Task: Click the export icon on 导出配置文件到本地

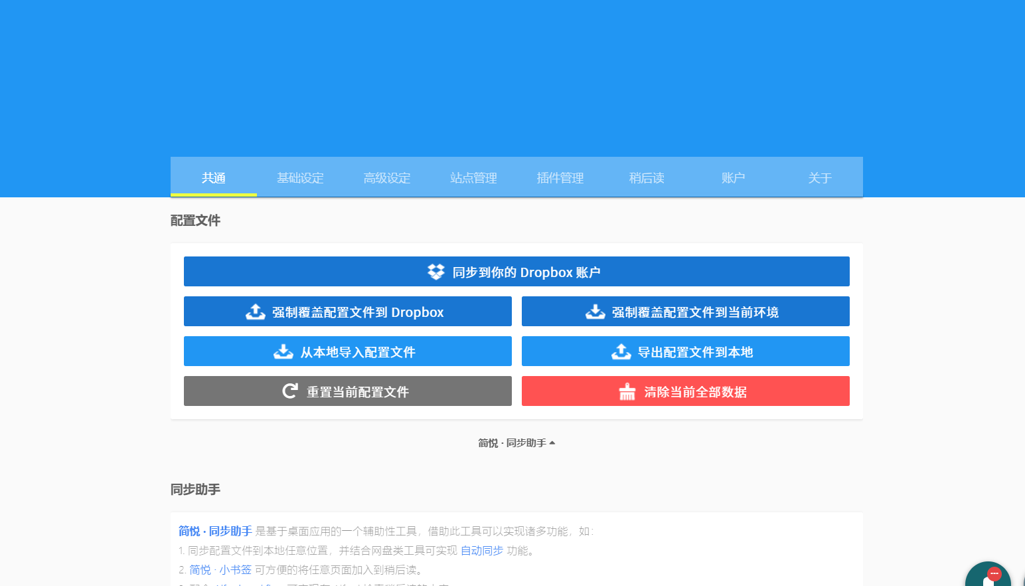Action: (x=621, y=351)
